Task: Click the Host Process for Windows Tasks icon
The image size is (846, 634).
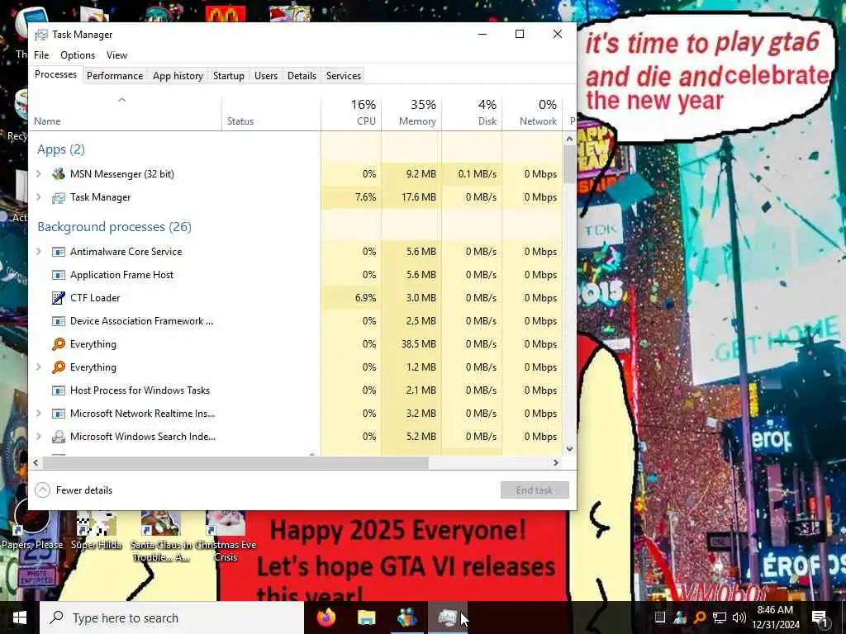Action: coord(59,390)
